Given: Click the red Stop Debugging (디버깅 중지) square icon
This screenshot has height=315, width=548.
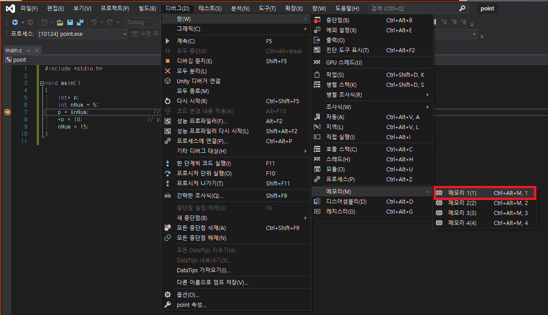Looking at the screenshot, I should (x=168, y=61).
